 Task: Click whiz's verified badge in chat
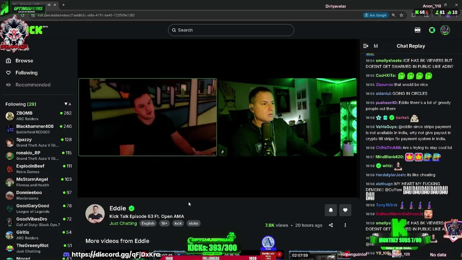coord(379,166)
